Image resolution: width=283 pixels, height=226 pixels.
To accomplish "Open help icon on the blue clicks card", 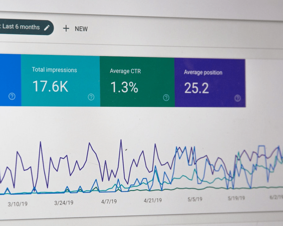I will tap(12, 96).
